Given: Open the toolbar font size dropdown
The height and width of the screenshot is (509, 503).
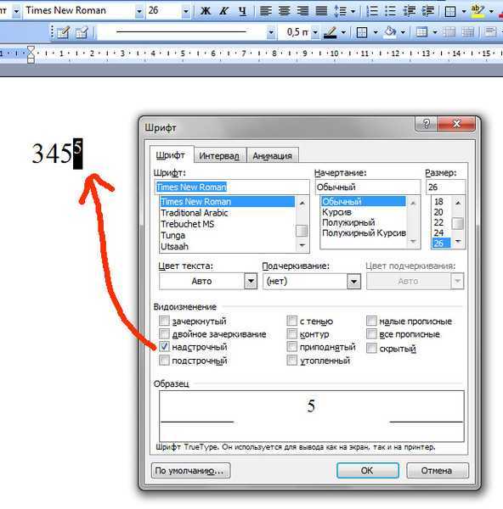Looking at the screenshot, I should [x=186, y=11].
